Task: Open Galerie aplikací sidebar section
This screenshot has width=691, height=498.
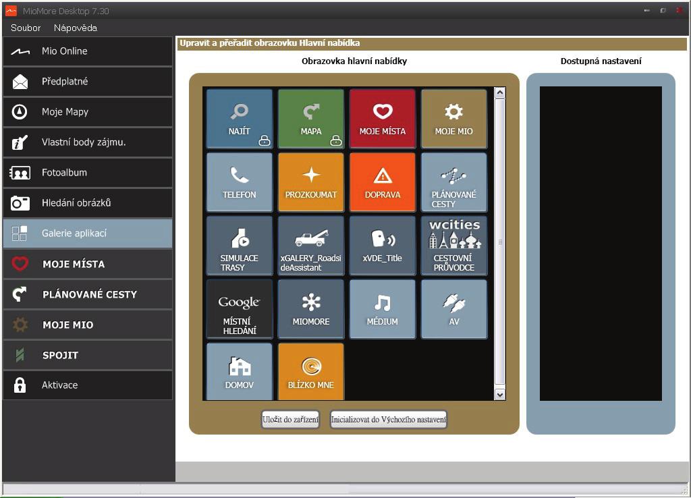Action: pos(88,233)
